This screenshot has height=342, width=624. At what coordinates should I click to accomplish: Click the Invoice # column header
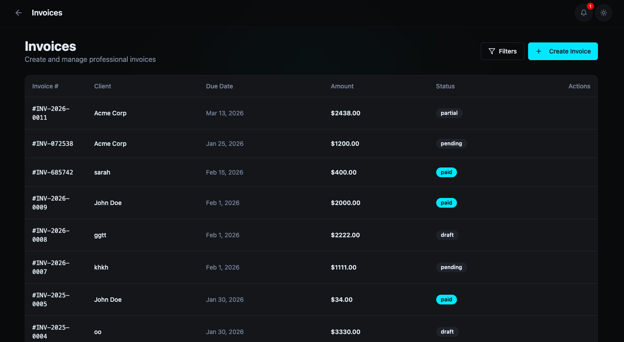pyautogui.click(x=46, y=86)
